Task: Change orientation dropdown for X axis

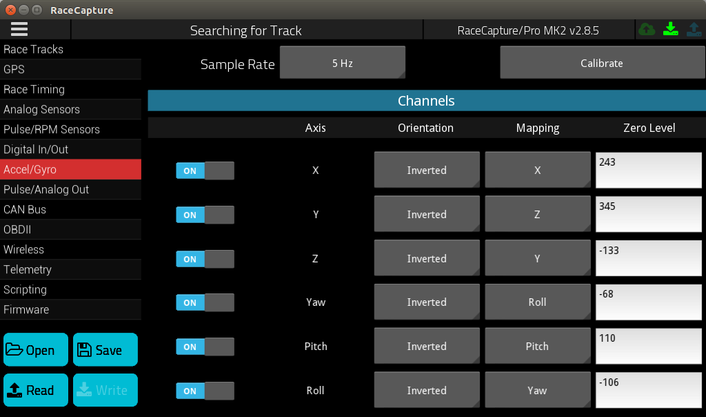Action: point(426,170)
